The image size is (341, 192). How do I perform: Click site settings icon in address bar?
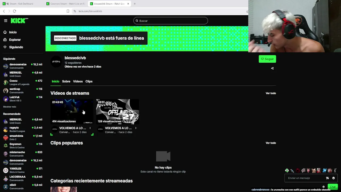click(75, 11)
